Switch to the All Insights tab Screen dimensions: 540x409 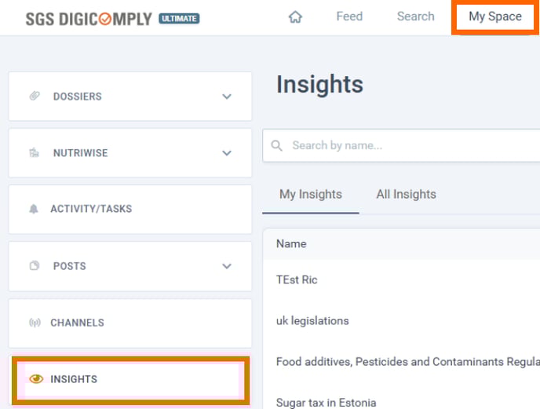coord(406,194)
